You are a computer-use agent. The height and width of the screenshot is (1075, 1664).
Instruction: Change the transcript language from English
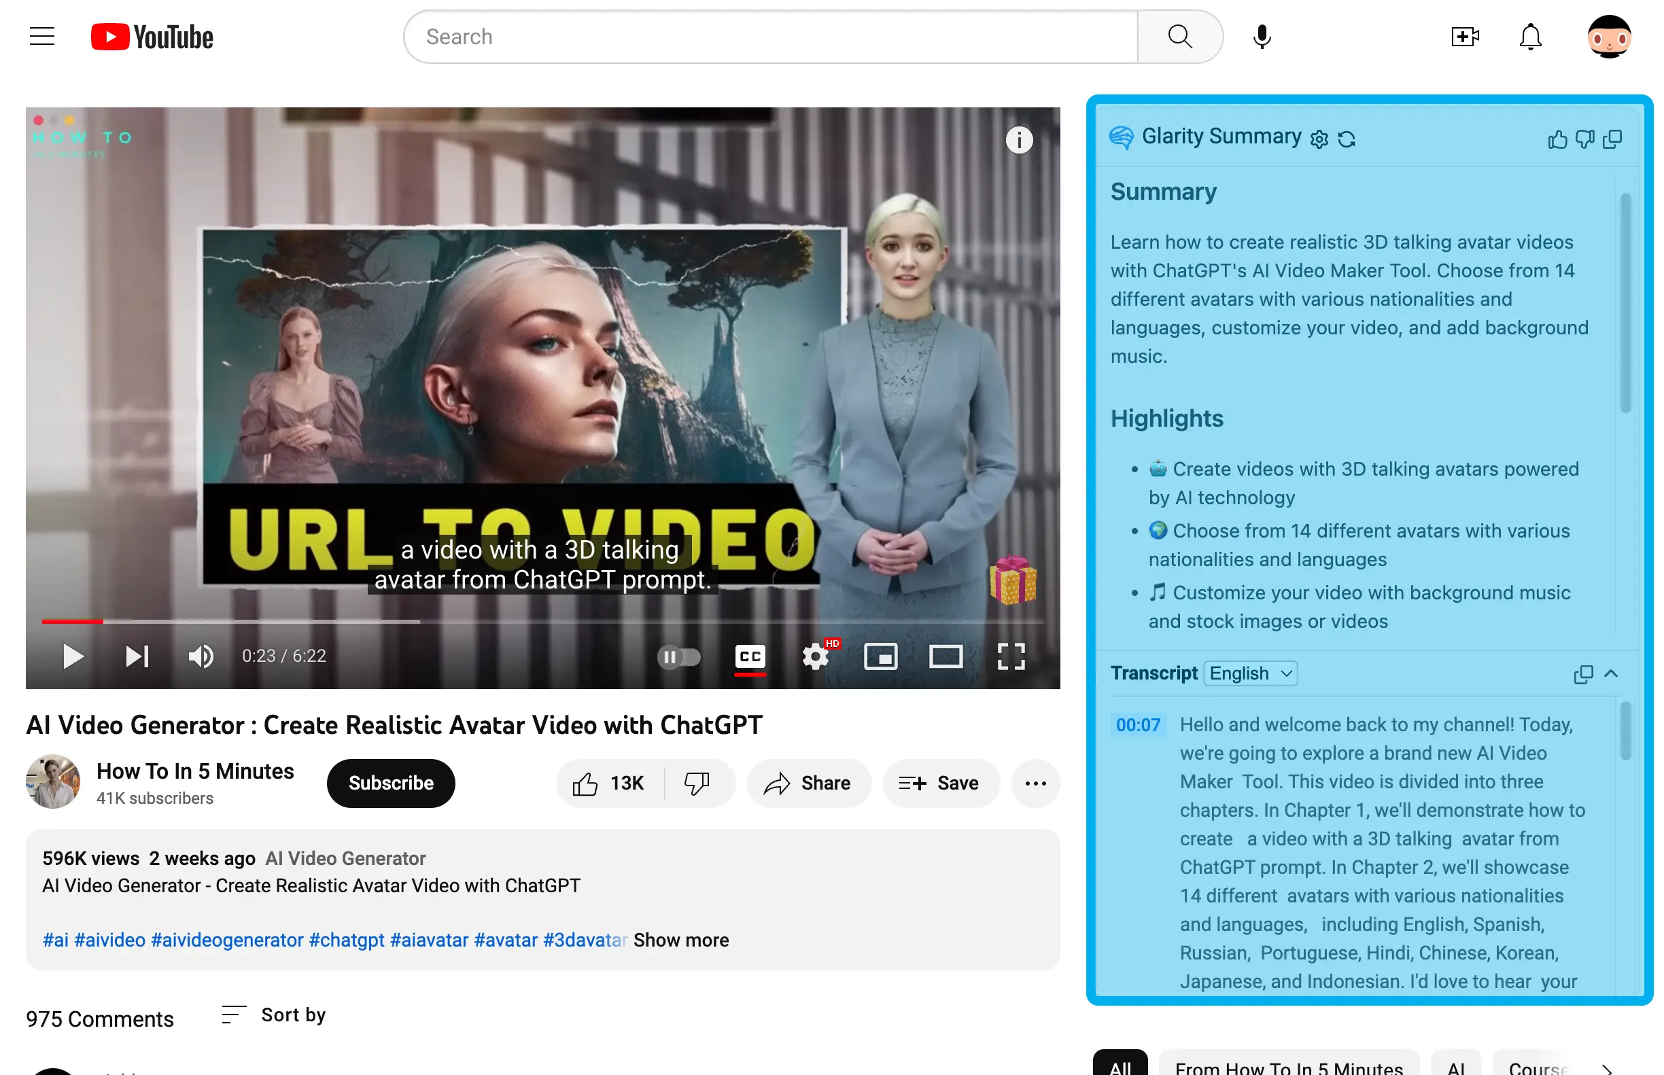coord(1250,673)
